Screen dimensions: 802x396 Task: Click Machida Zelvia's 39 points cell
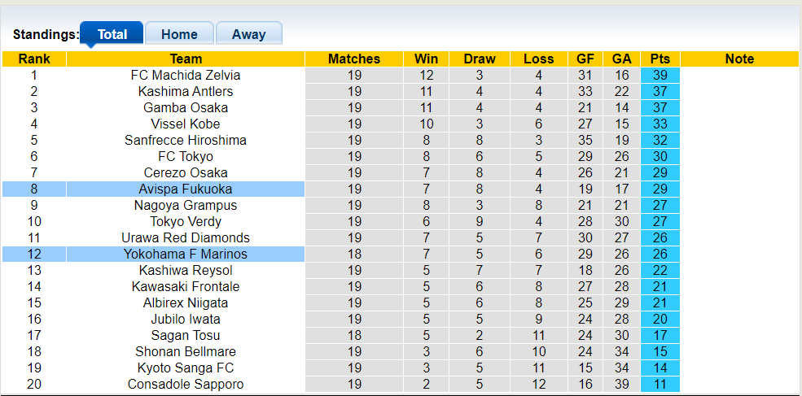pyautogui.click(x=660, y=75)
